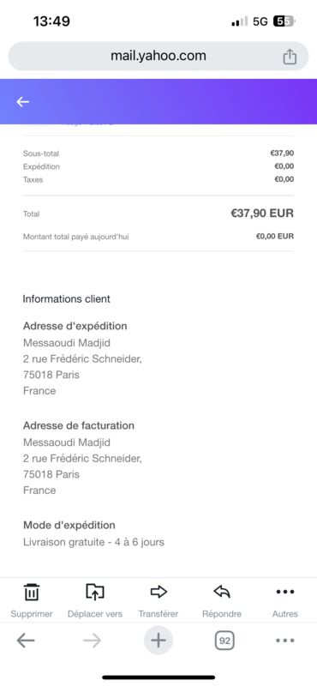Go back with browser back arrow

point(26,641)
